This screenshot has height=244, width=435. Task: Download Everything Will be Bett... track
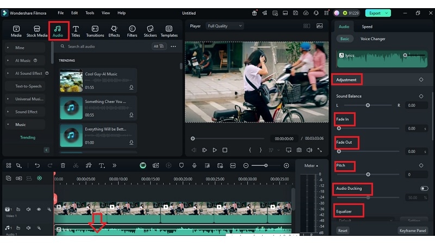[x=131, y=143]
